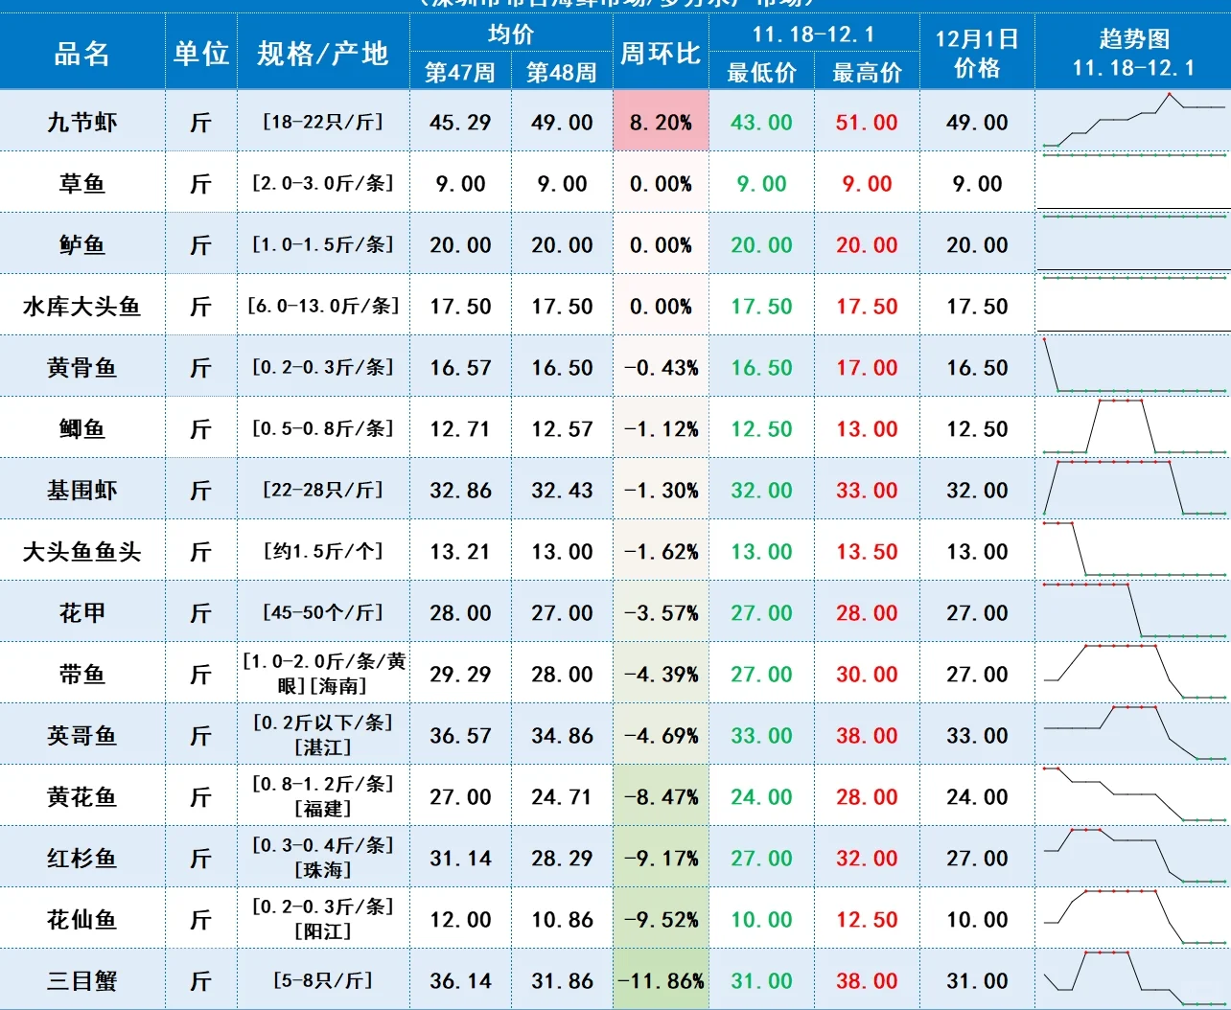
Task: Select the 带鱼 row name
Action: click(82, 675)
